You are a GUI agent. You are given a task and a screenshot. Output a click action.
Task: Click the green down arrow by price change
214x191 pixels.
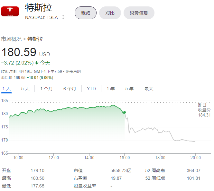[37, 63]
